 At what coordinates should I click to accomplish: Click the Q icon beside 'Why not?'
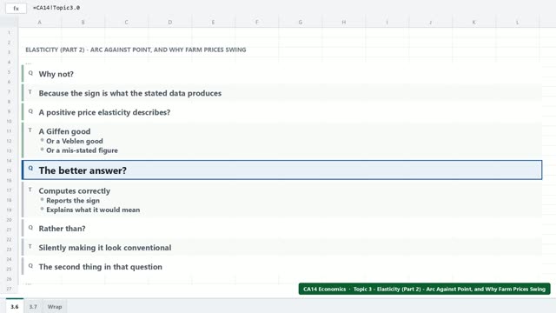pyautogui.click(x=30, y=73)
